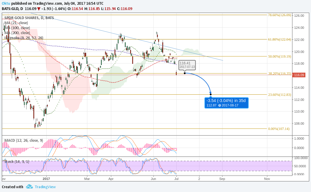Select the BATS:GLD, D symbol text
311x192 pixels.
(x=12, y=9)
